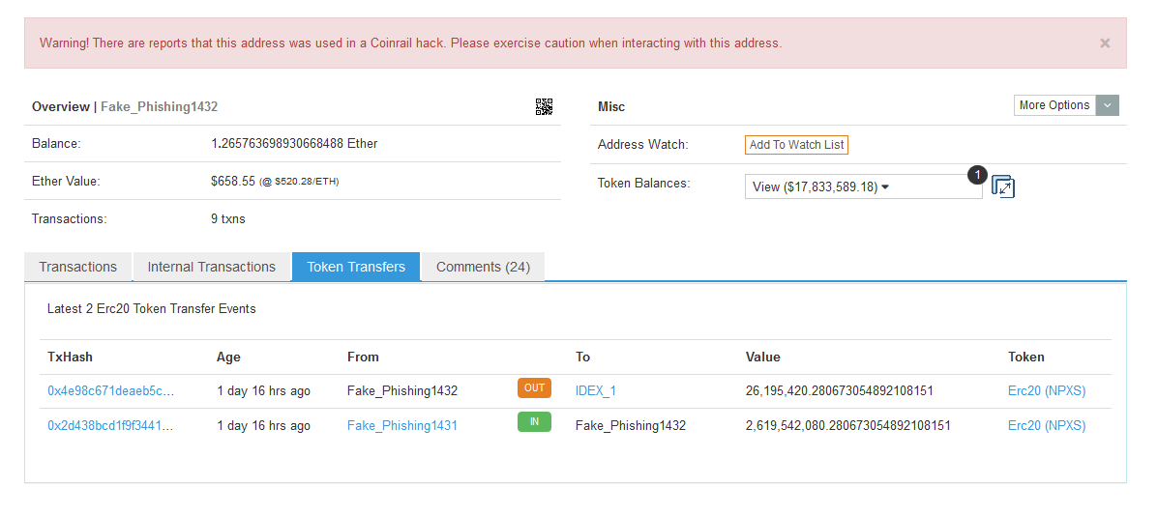Screen dimensions: 1158x515
Task: Follow the IDEX_1 address link
Action: [595, 391]
